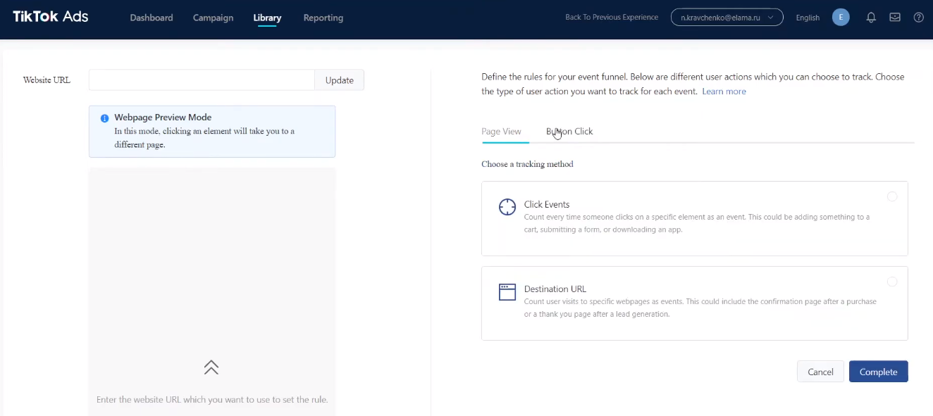Click the double chevron up icon

tap(211, 367)
